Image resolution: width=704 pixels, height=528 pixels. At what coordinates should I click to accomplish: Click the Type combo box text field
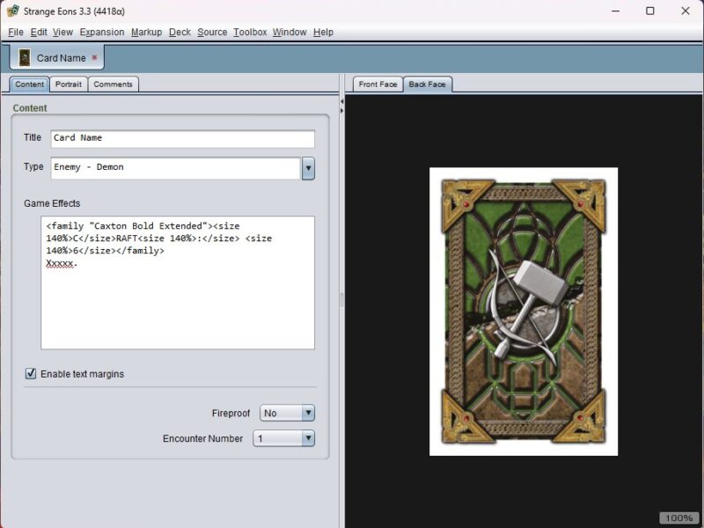click(174, 168)
